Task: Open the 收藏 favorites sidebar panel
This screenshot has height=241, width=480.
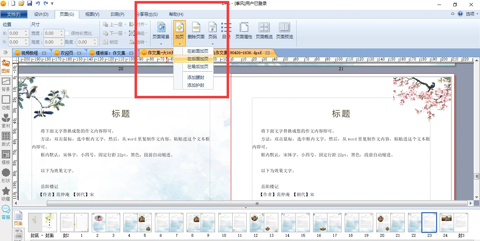Action: pyautogui.click(x=6, y=194)
